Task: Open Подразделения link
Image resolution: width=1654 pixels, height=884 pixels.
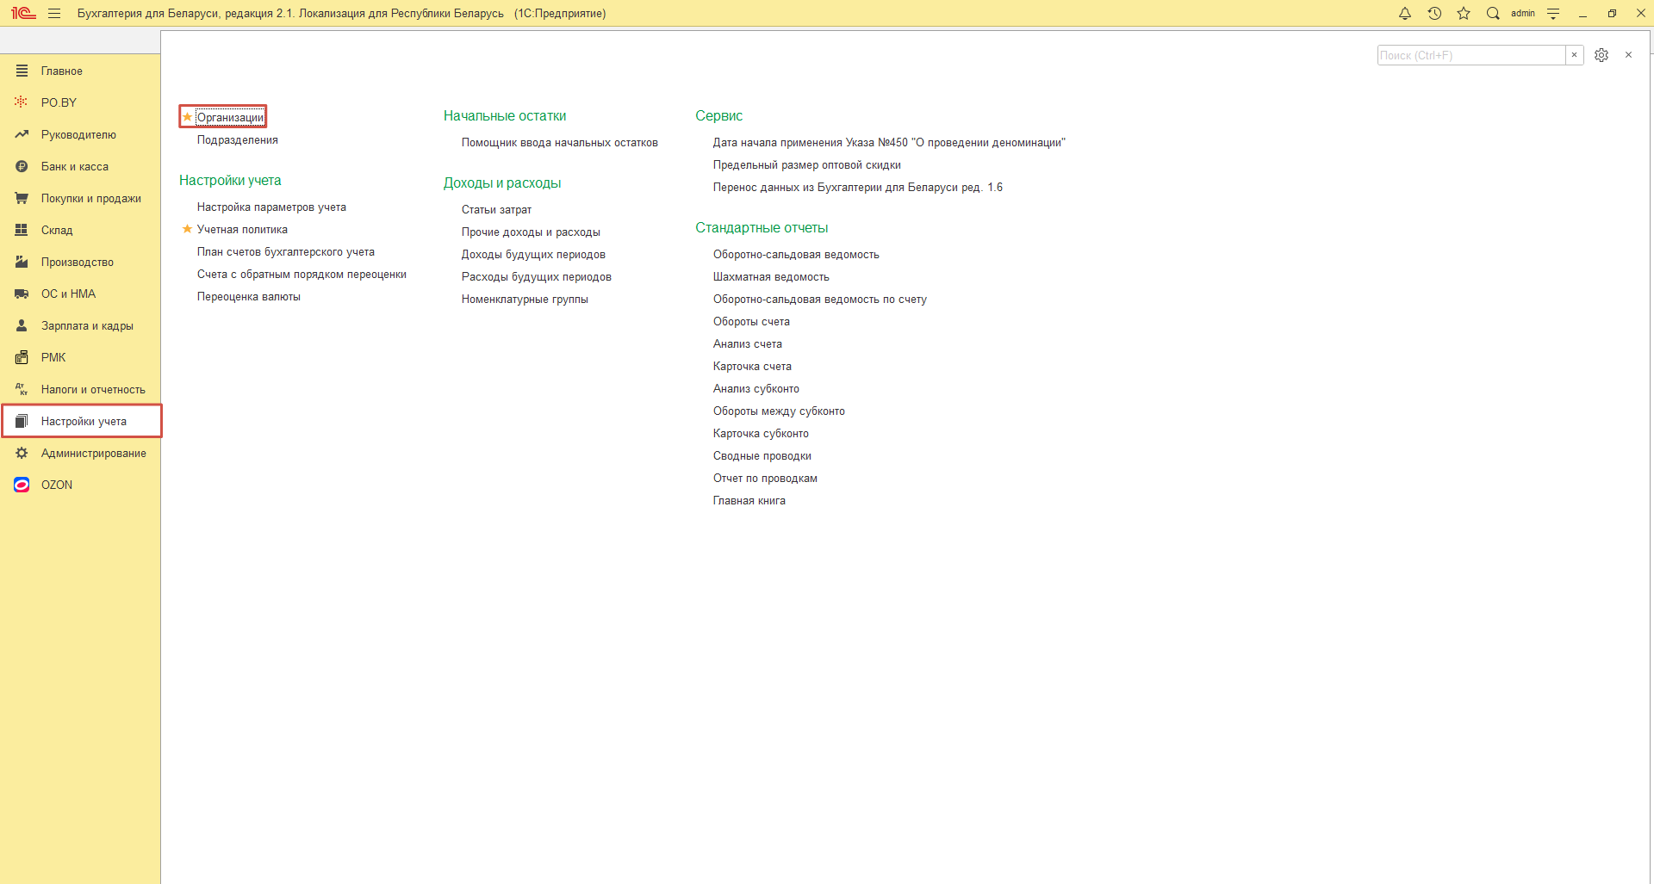Action: click(x=238, y=139)
